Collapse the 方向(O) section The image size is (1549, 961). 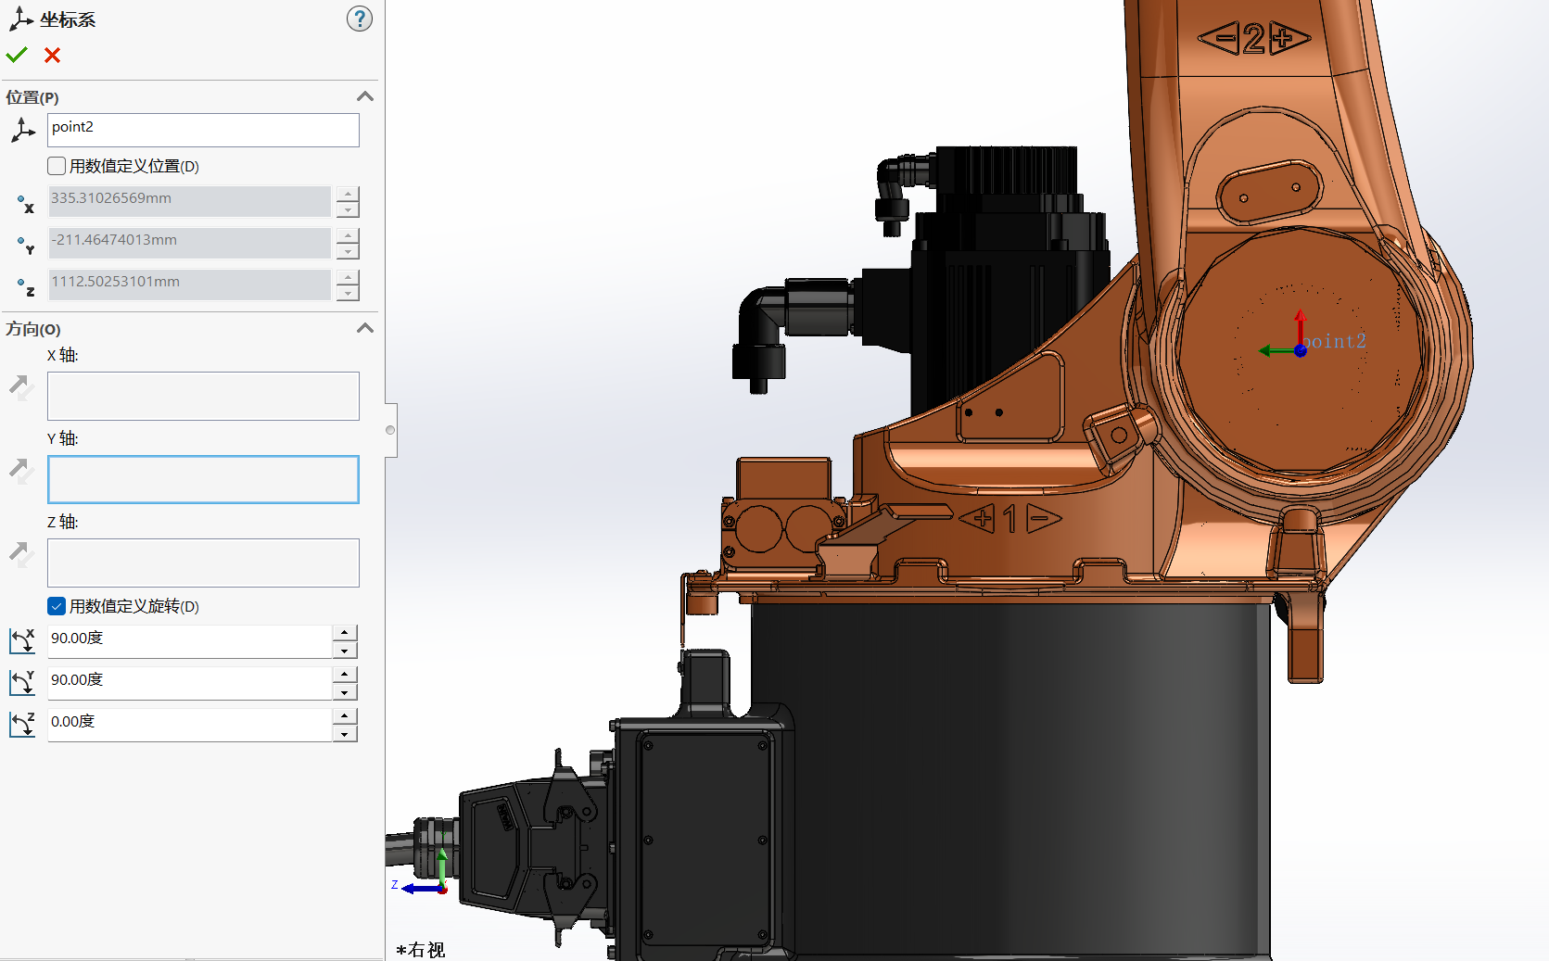pos(365,329)
